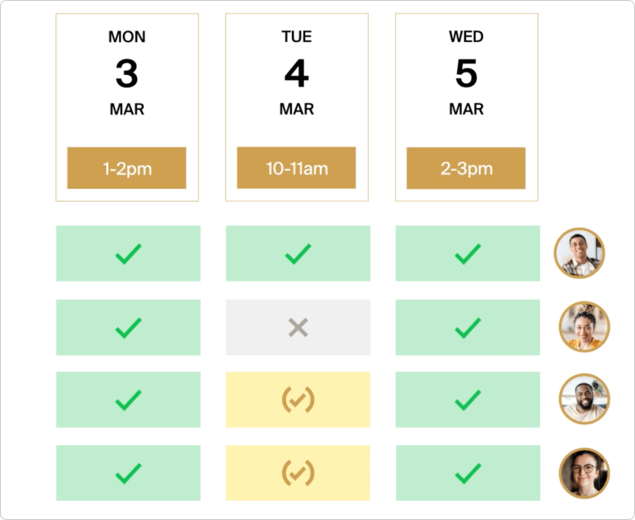Click the bearded man's avatar

(584, 400)
